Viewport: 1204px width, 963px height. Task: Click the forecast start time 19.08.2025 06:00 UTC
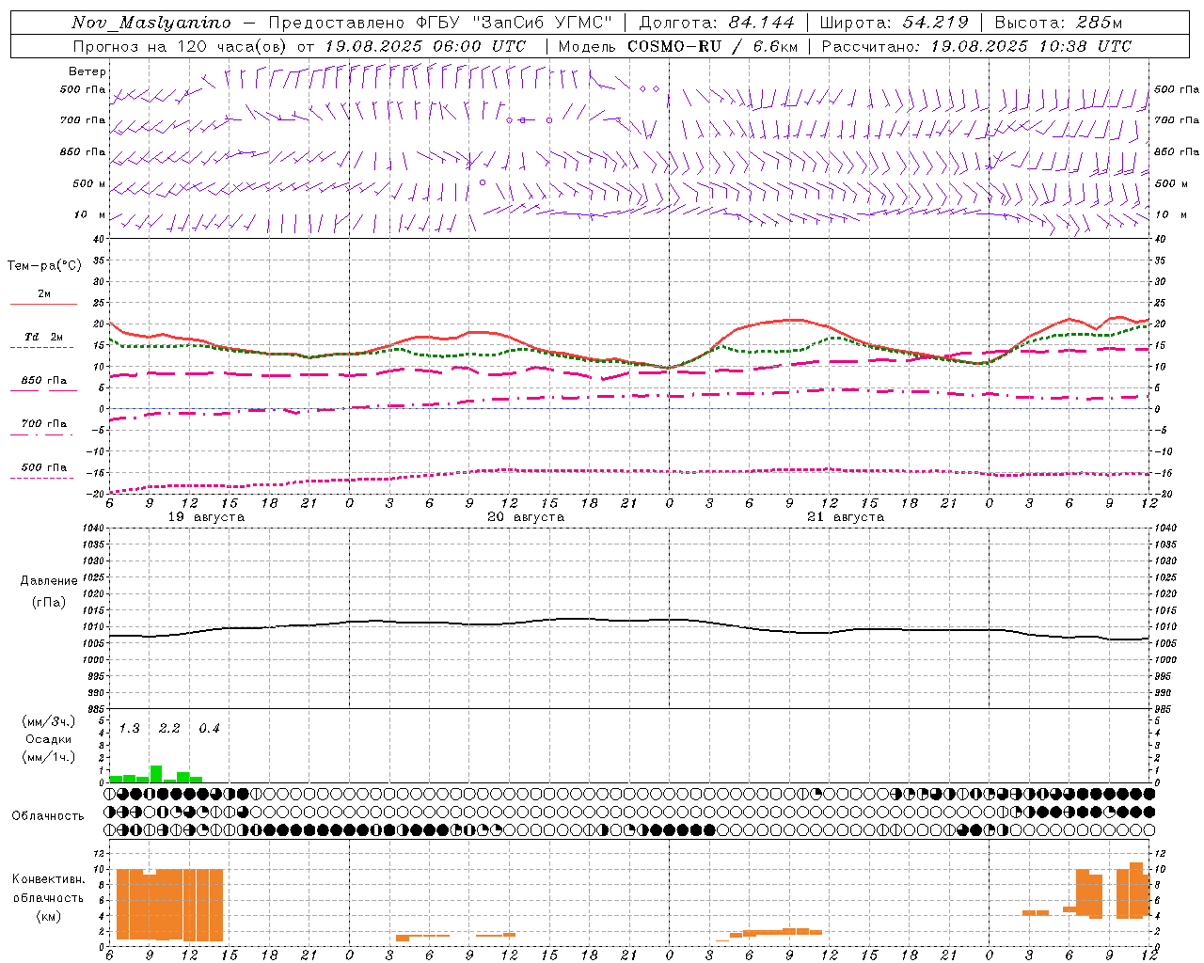425,46
